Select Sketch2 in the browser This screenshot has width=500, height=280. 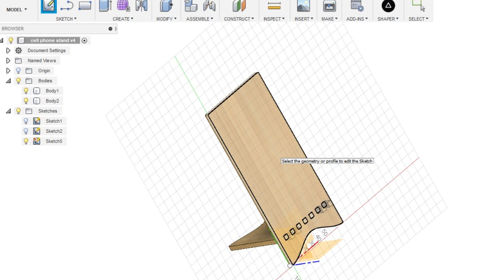pos(54,131)
